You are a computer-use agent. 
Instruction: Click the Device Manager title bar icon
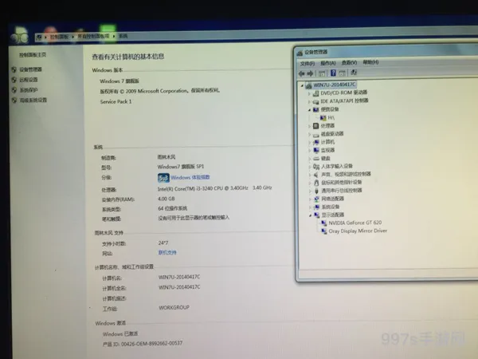[x=300, y=53]
